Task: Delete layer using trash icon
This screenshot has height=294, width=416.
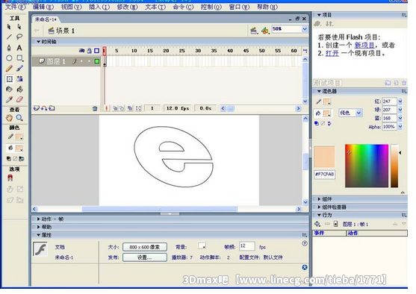Action: click(95, 108)
